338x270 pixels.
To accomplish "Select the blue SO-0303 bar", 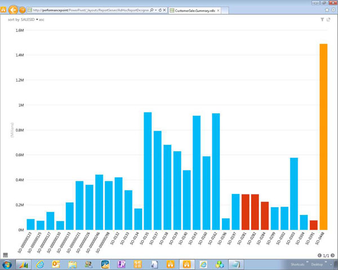I will click(294, 193).
